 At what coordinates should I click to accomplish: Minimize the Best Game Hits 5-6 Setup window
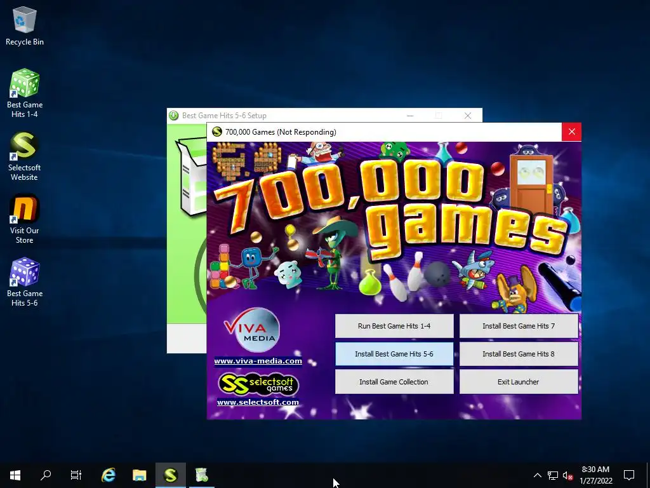(410, 116)
